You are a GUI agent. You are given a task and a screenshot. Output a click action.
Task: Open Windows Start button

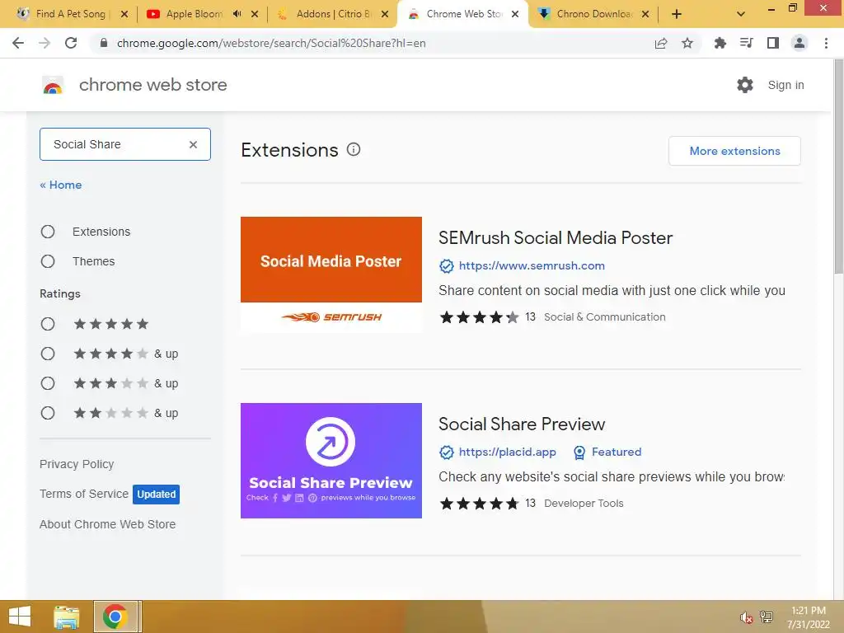click(20, 617)
